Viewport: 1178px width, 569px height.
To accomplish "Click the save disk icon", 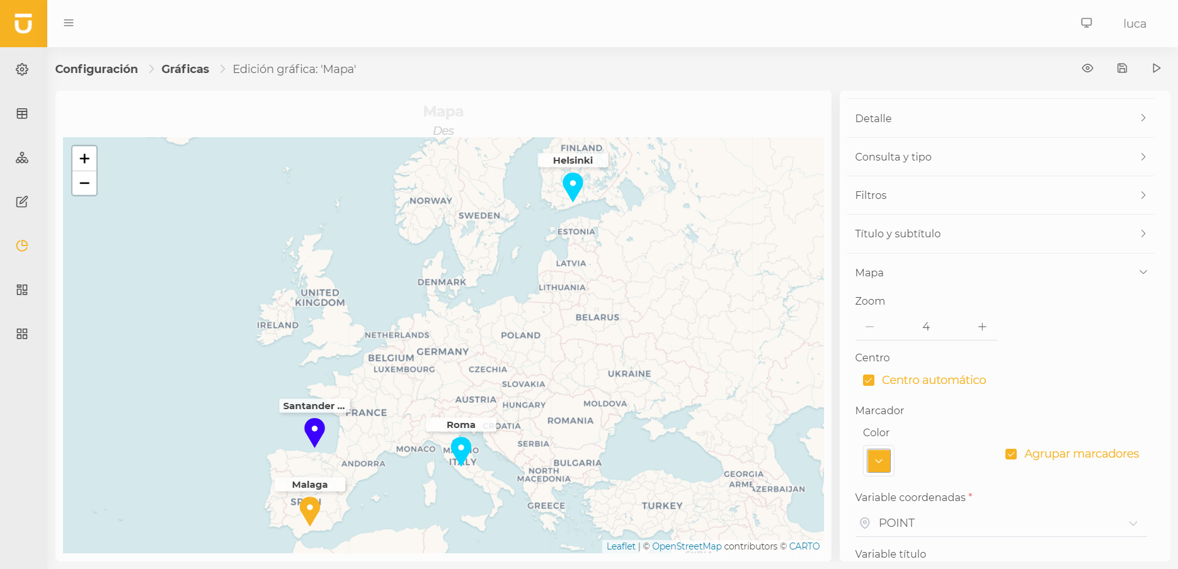I will pos(1122,68).
